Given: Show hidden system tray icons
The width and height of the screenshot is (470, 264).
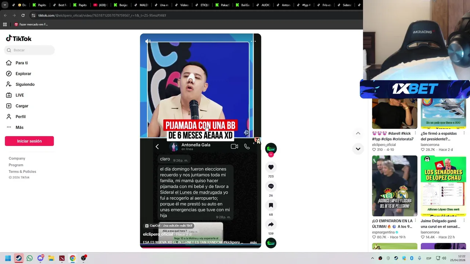Looking at the screenshot, I should click(x=372, y=258).
